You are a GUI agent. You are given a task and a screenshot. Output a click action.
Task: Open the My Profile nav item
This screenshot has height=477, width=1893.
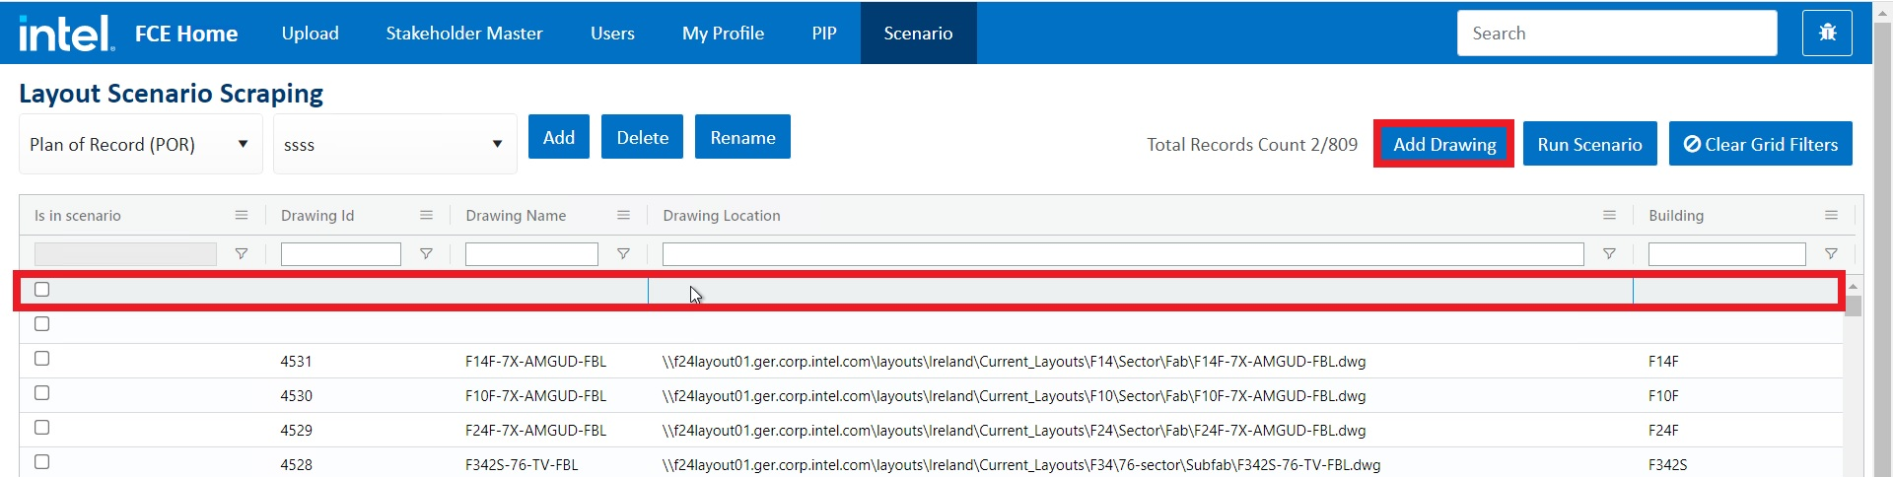pyautogui.click(x=723, y=34)
